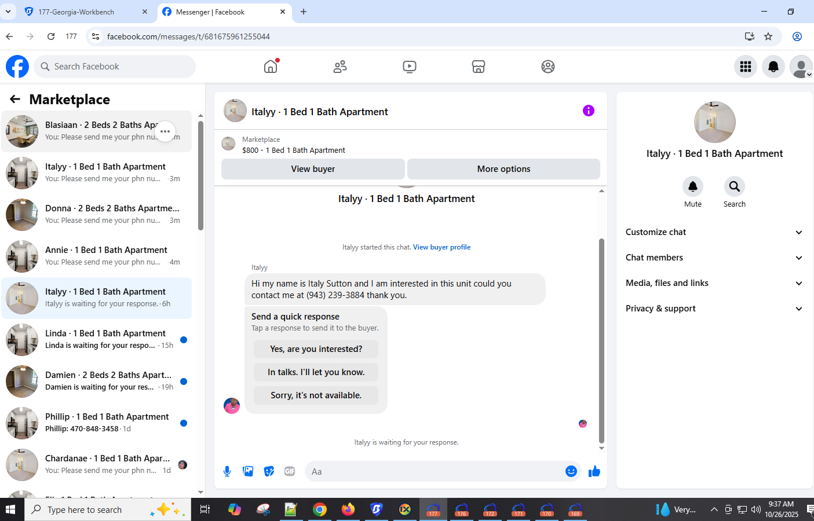Viewport: 814px width, 521px height.
Task: Click the taskbar volume icon
Action: 756,509
